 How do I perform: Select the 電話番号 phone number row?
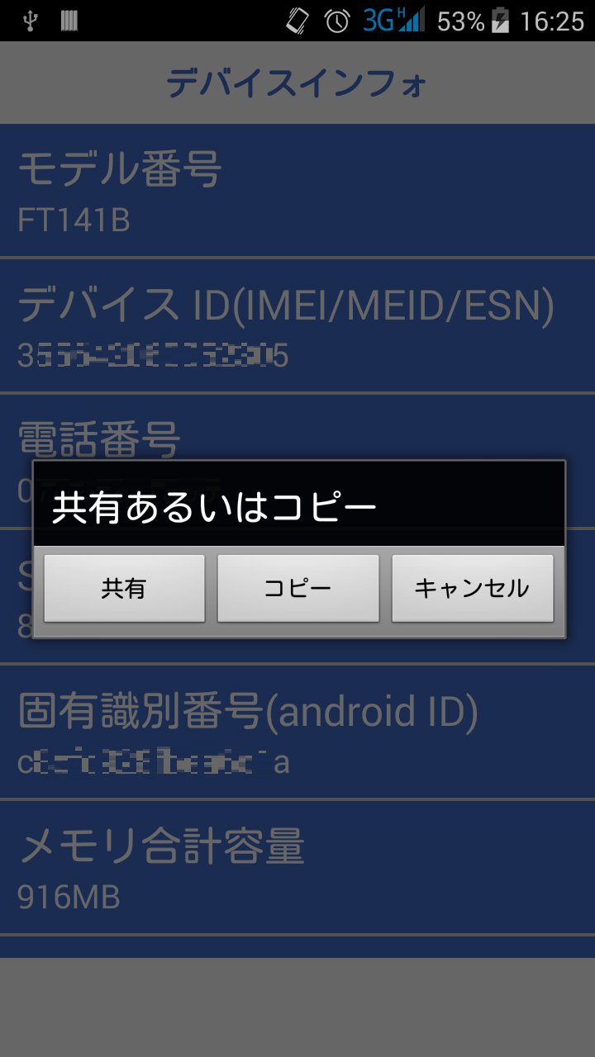(x=297, y=427)
